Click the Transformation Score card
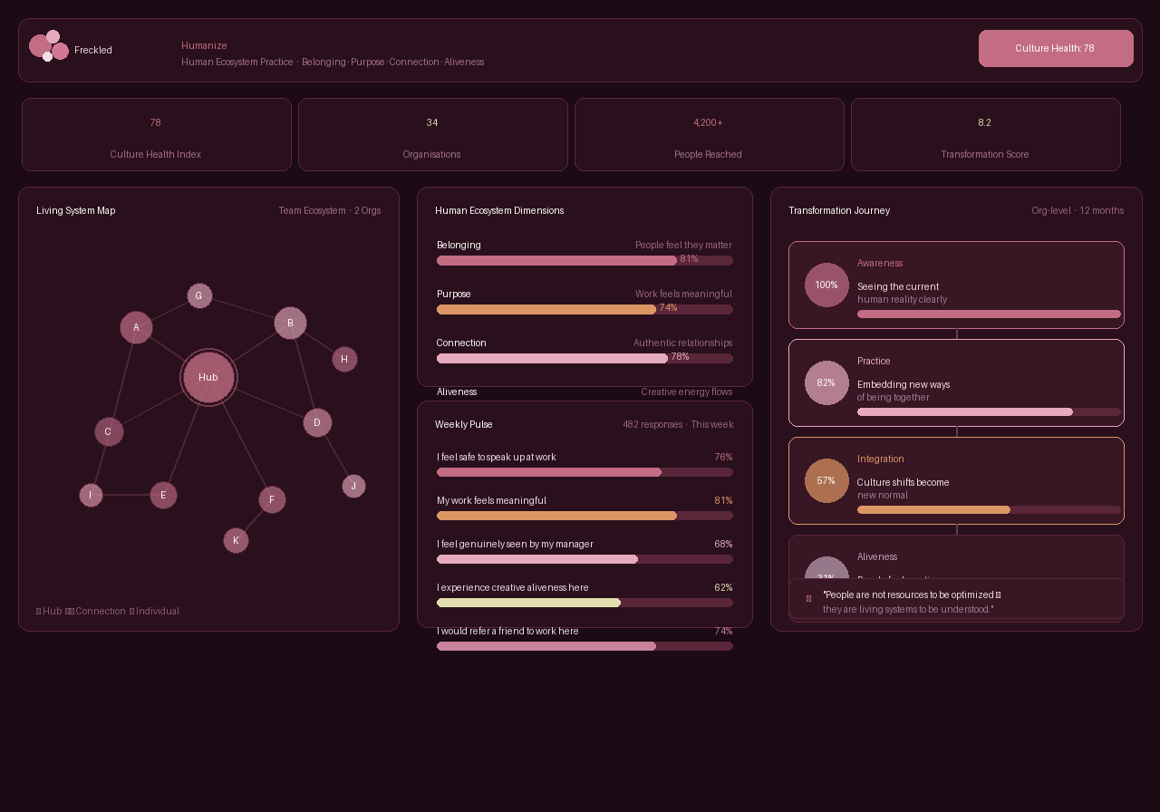 point(985,135)
